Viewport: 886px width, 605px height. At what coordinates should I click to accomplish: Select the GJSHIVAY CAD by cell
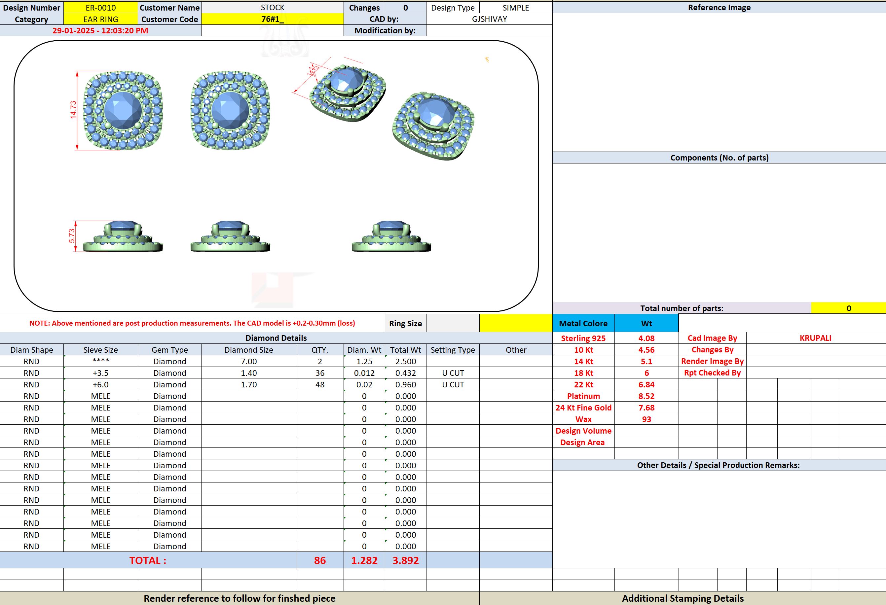pos(489,19)
